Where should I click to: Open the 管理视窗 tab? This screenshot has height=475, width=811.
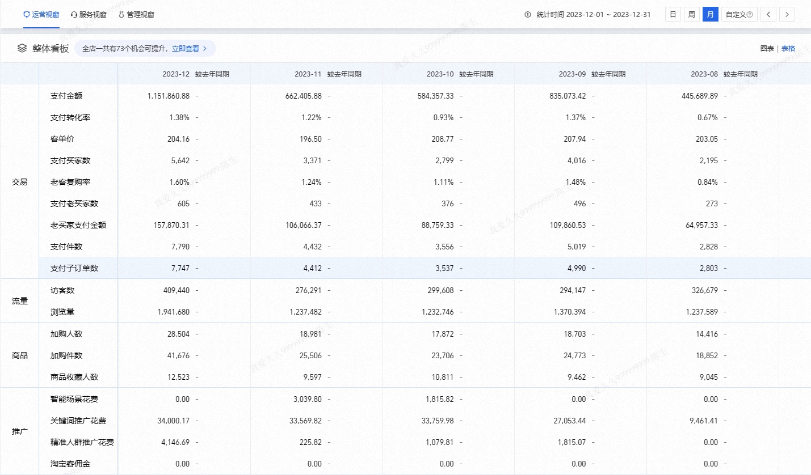(x=140, y=15)
